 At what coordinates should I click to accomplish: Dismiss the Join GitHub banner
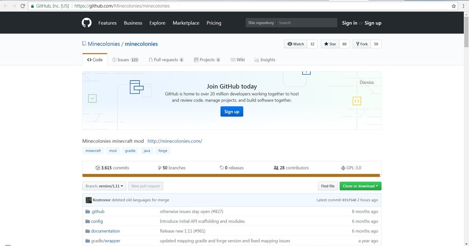tap(367, 82)
